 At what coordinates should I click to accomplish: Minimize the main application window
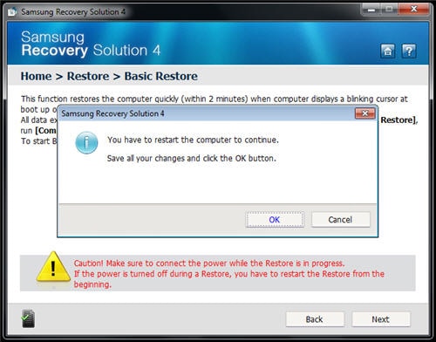371,10
